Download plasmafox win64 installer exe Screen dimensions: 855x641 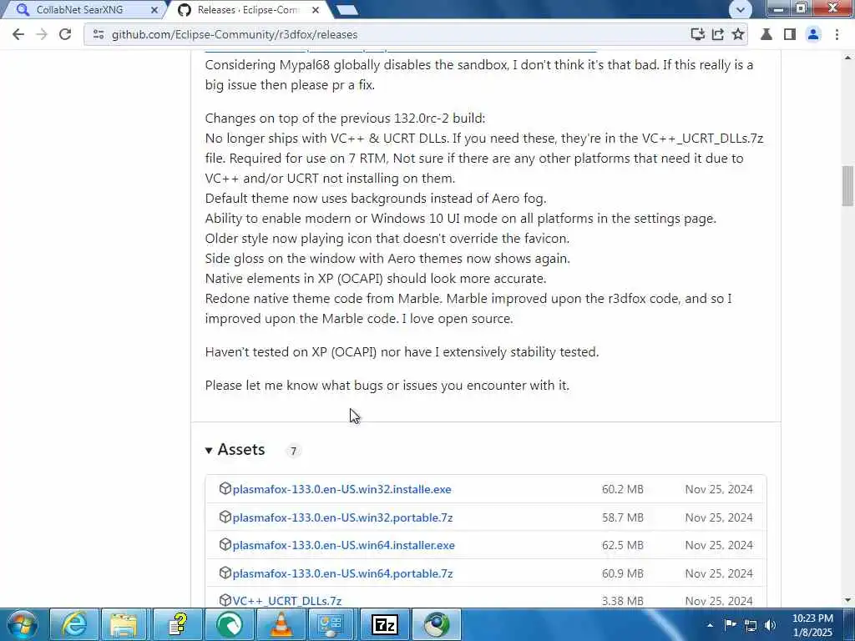pyautogui.click(x=343, y=545)
